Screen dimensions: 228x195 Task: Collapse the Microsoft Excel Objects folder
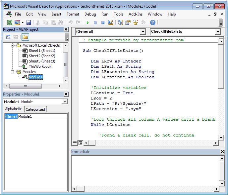pyautogui.click(x=13, y=45)
